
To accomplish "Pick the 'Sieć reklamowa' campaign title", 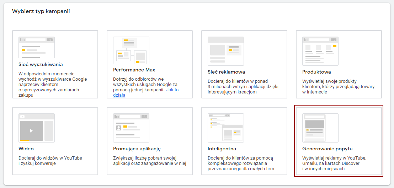I will coord(226,72).
